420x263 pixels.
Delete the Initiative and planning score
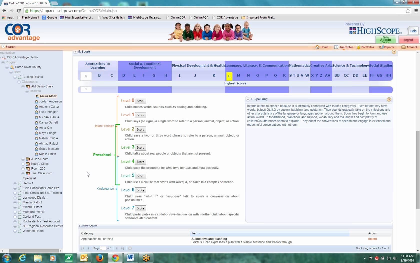coord(372,239)
